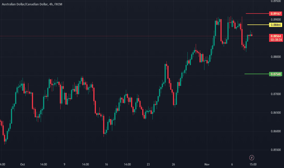Select the green horizontal line on chart
The width and height of the screenshot is (284, 168).
coord(257,74)
